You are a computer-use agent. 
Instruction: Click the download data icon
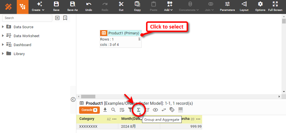pos(105,110)
